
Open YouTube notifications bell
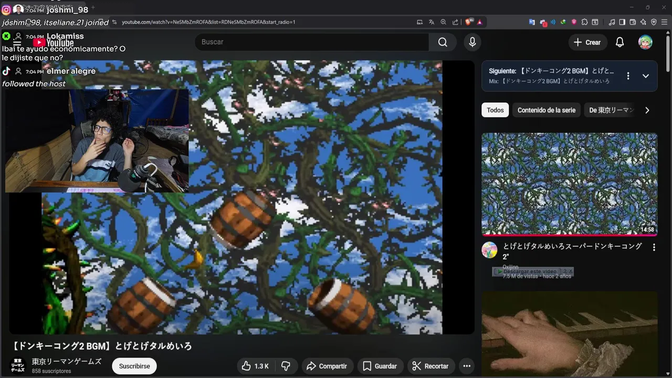620,43
